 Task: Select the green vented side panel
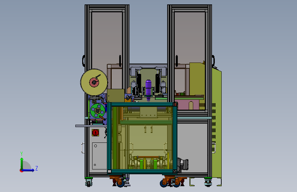point(217,123)
